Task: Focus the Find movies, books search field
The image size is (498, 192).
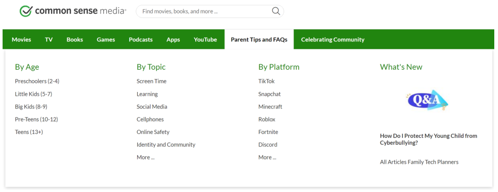Action: [x=210, y=11]
